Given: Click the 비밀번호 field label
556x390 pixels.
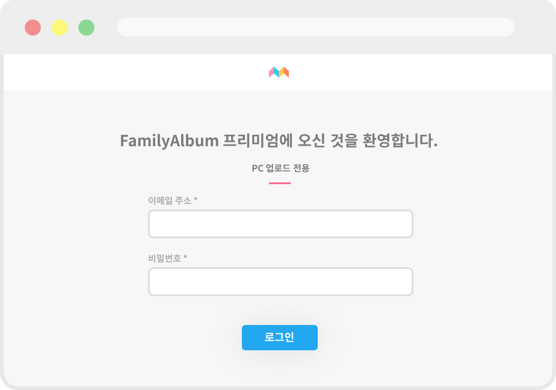Looking at the screenshot, I should tap(165, 258).
